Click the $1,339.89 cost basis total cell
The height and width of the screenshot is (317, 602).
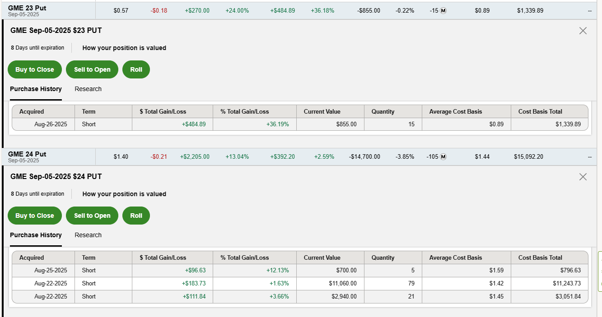(568, 124)
